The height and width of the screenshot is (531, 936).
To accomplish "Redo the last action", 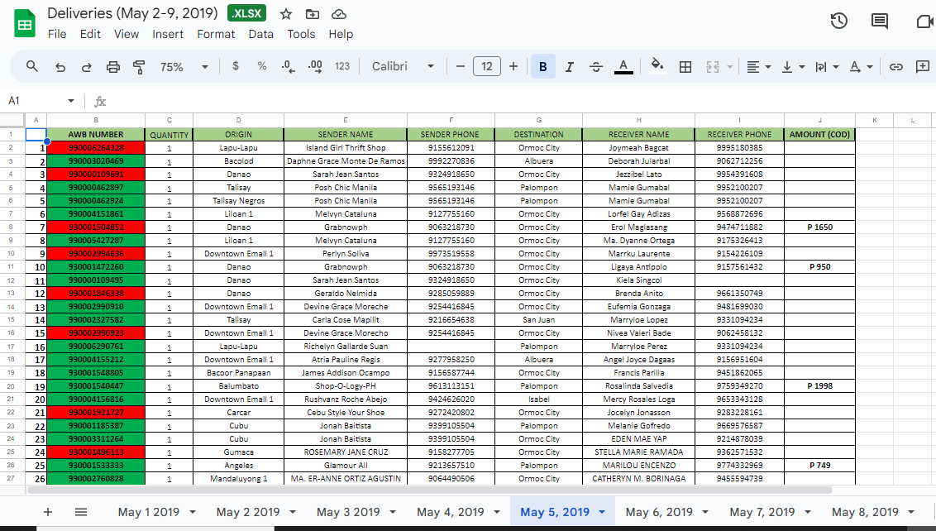I will tap(87, 67).
